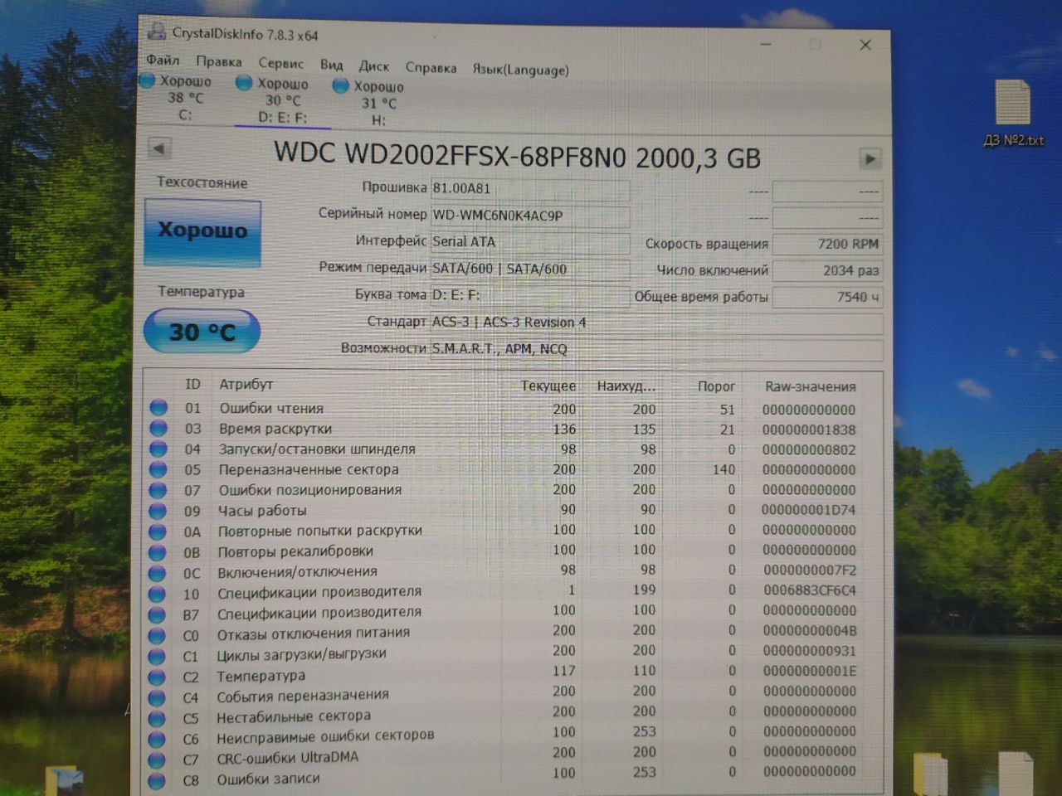Click status icon for 0C Включения/отключения

coord(158,573)
